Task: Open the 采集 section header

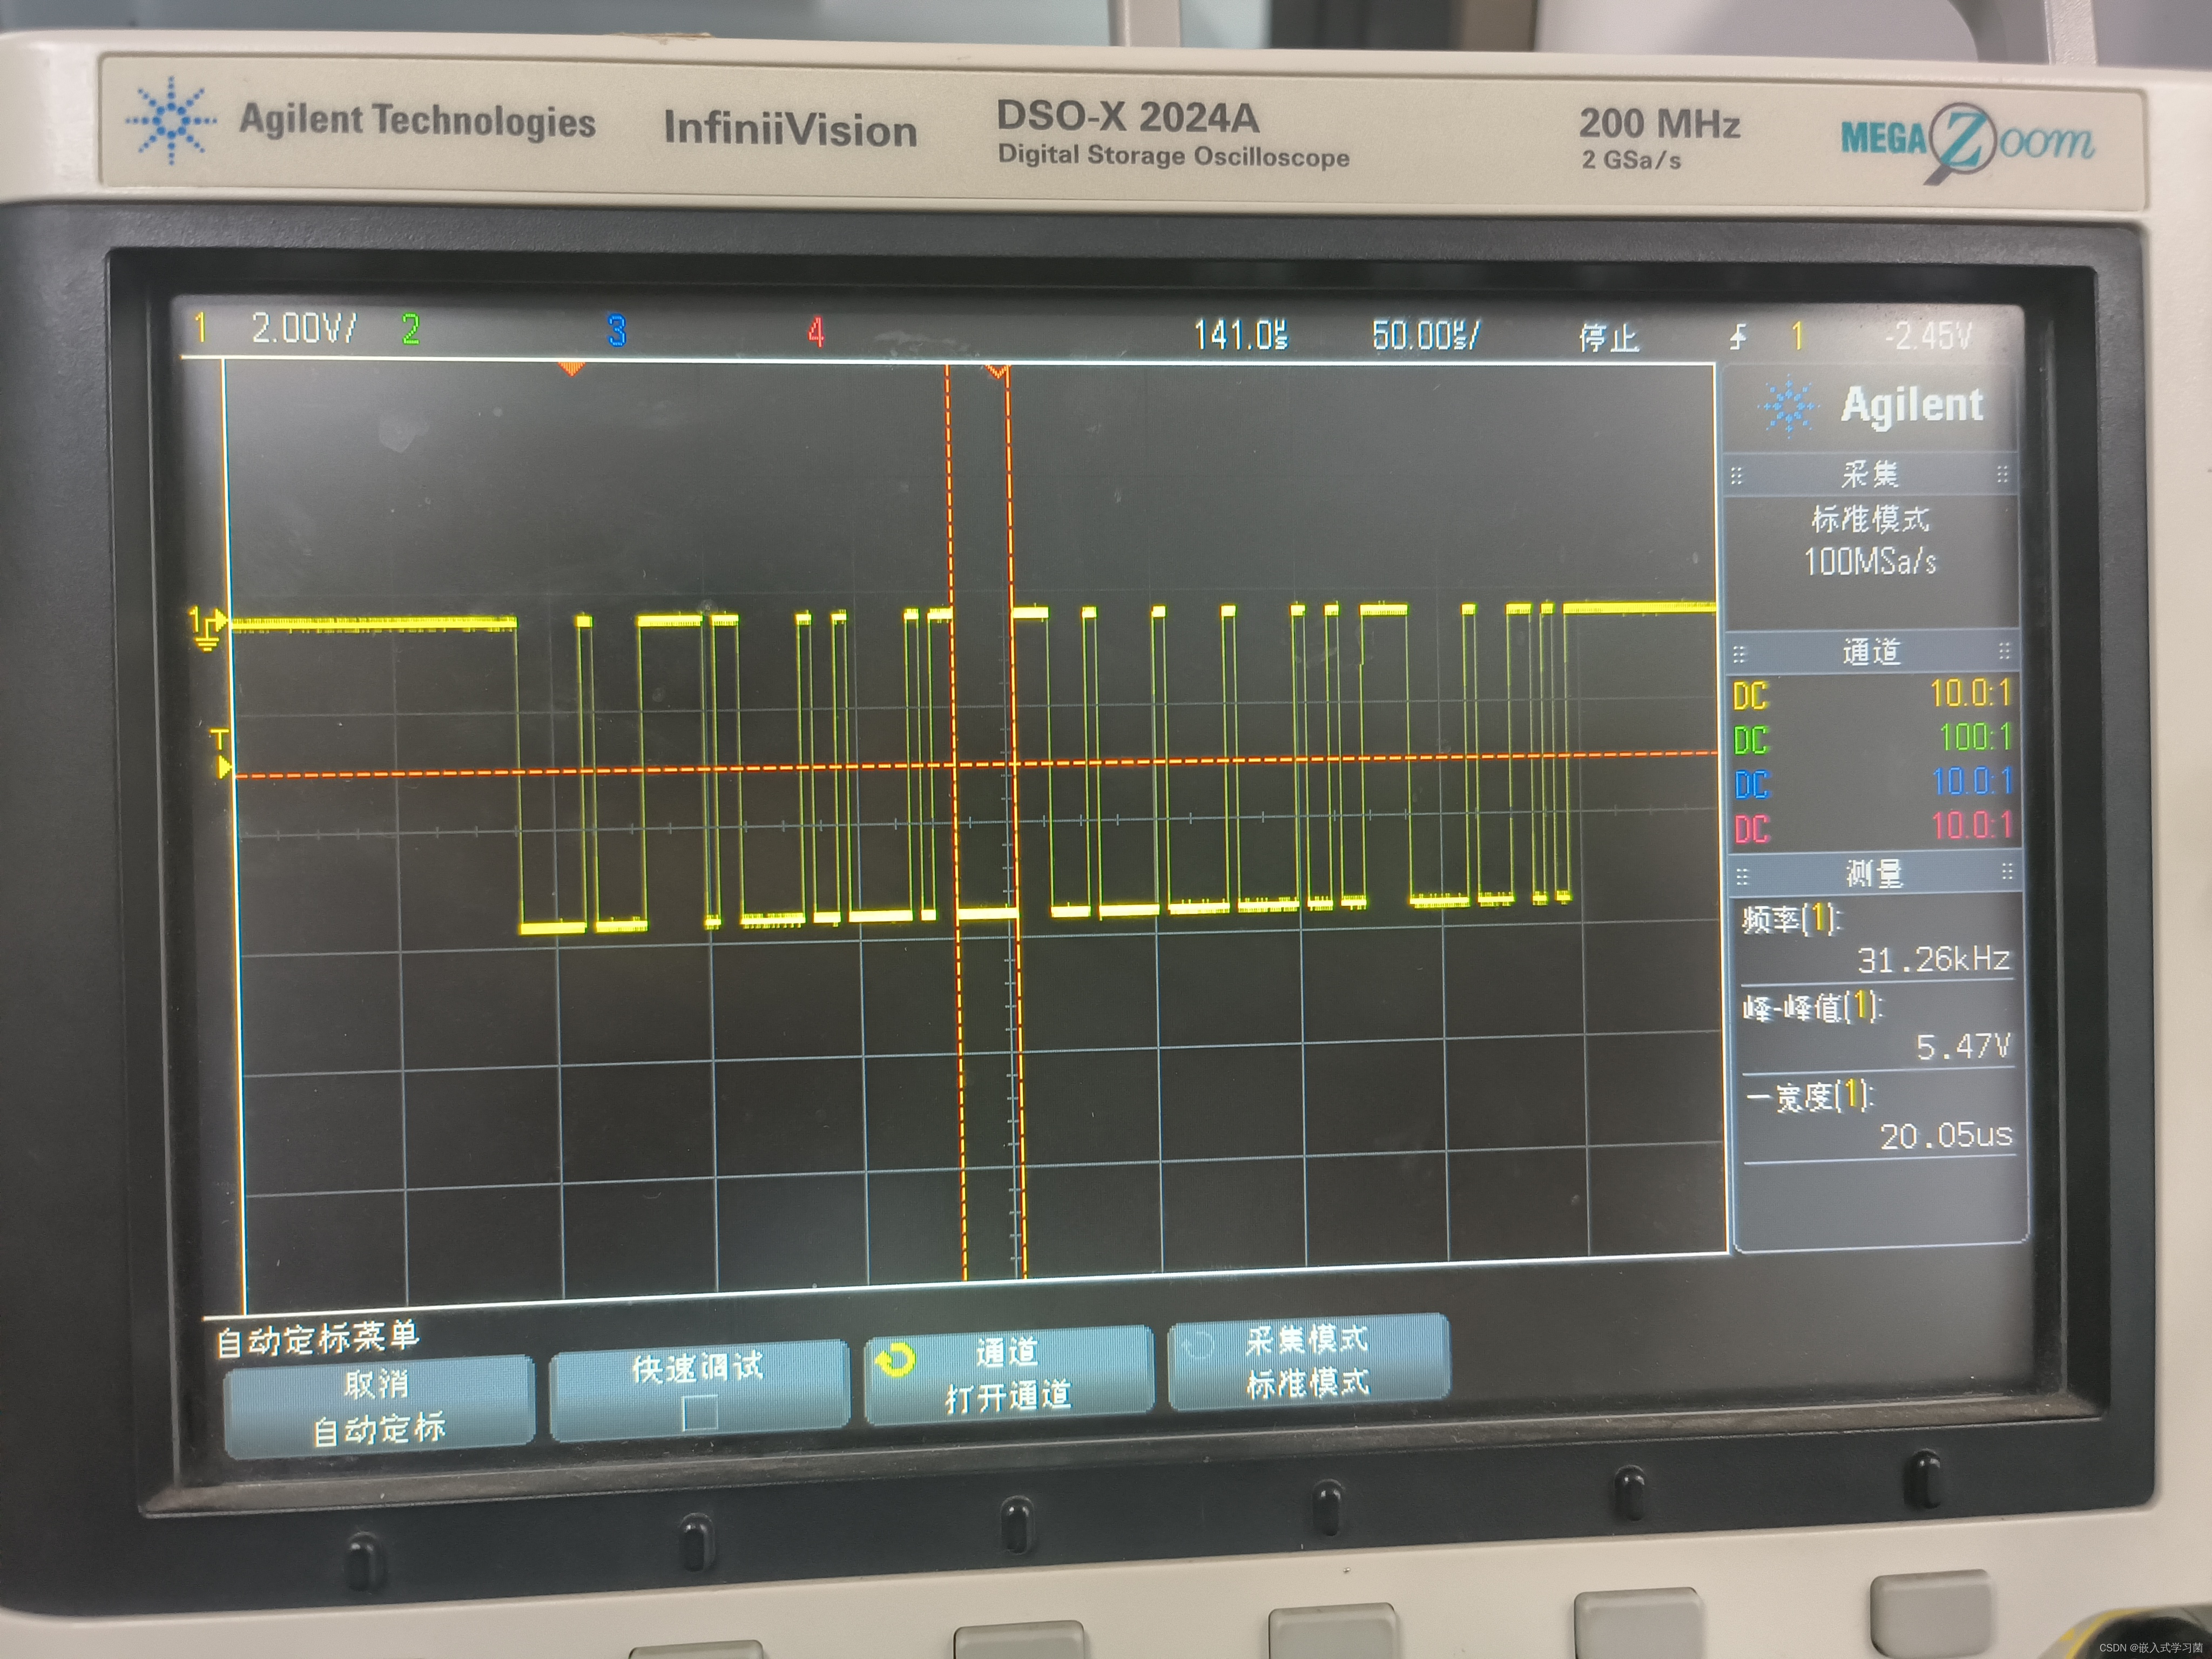Action: (x=1870, y=474)
